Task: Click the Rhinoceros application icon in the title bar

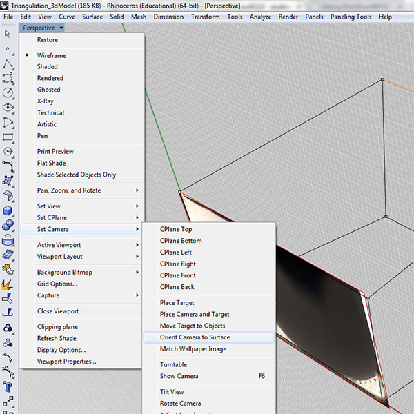Action: point(4,6)
